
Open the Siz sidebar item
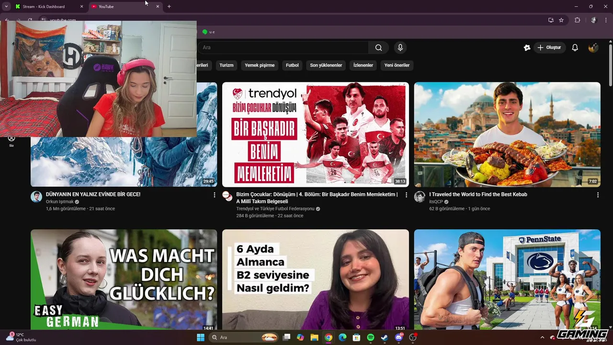tap(11, 141)
